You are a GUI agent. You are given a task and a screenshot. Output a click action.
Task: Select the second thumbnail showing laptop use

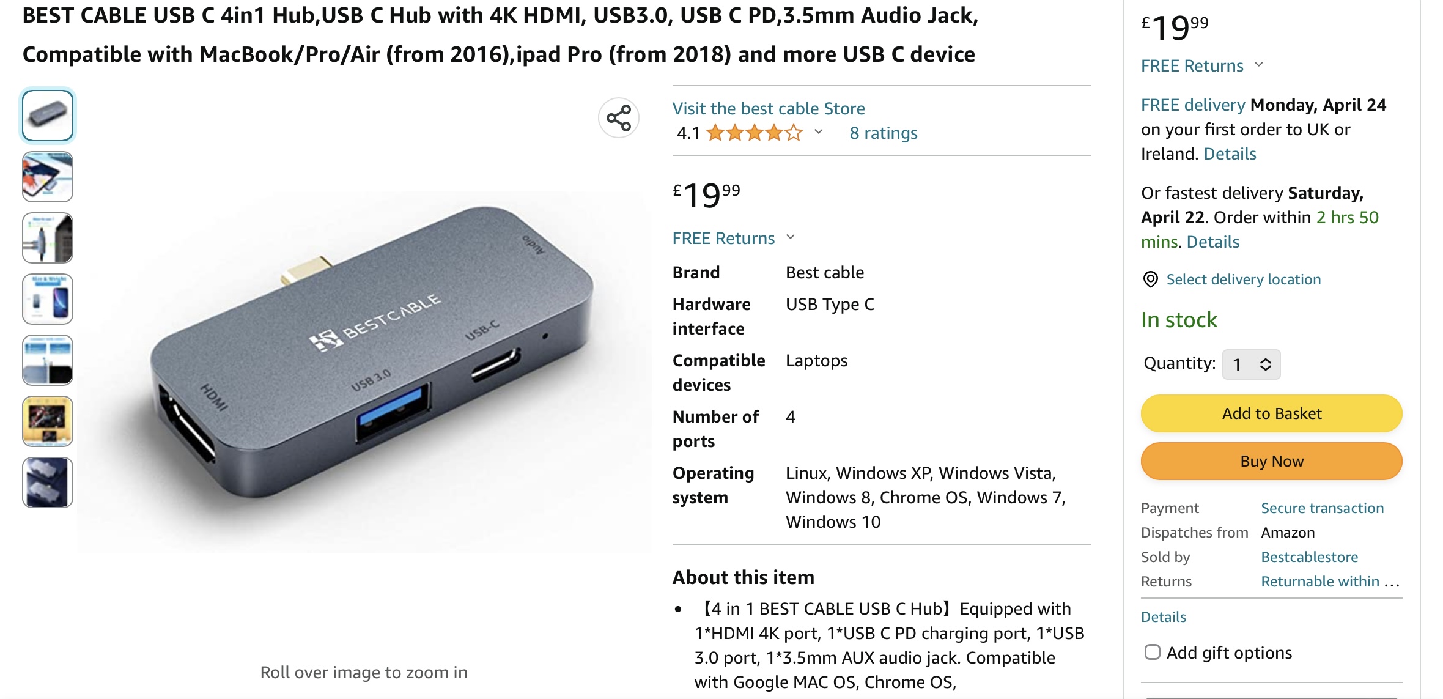pyautogui.click(x=48, y=177)
